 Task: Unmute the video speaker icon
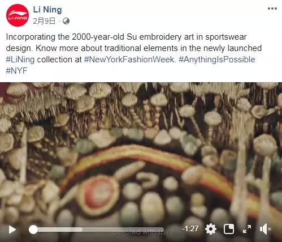click(x=265, y=229)
